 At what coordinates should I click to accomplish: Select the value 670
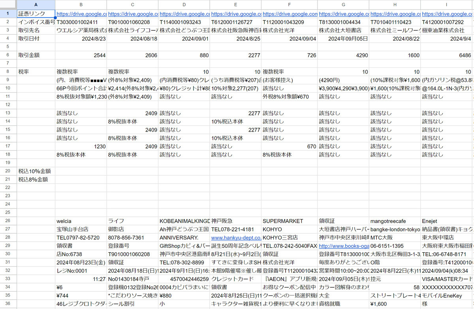pos(290,147)
